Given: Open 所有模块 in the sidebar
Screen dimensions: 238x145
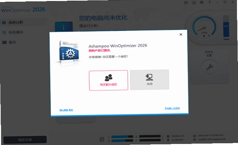Looking at the screenshot, I should pos(16,32).
